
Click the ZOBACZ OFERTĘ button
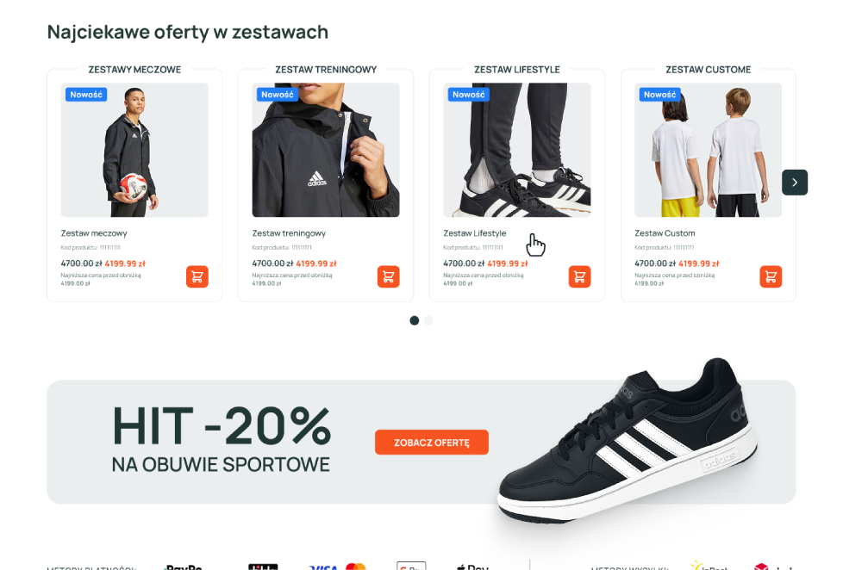pyautogui.click(x=432, y=443)
